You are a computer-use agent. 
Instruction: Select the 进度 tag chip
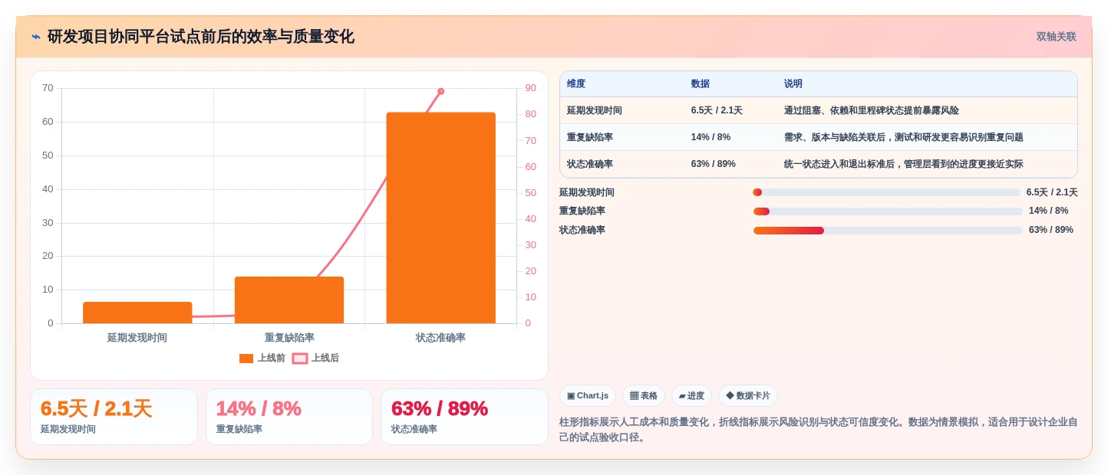pyautogui.click(x=691, y=396)
